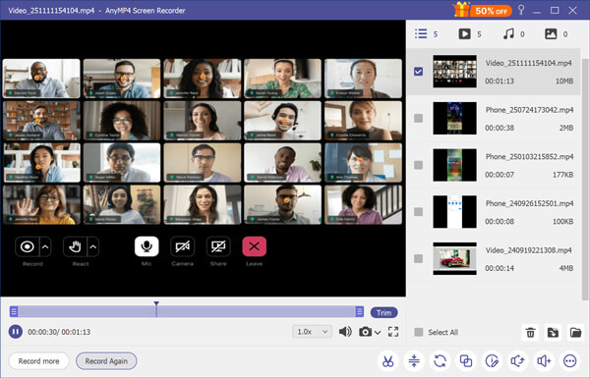Open the output folder icon
Viewport: 590px width, 378px height.
tap(575, 332)
